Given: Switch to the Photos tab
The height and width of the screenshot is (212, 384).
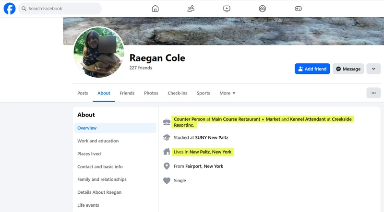Looking at the screenshot, I should click(x=151, y=93).
